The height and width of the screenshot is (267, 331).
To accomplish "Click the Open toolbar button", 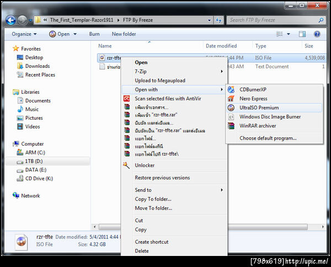I will pos(60,34).
